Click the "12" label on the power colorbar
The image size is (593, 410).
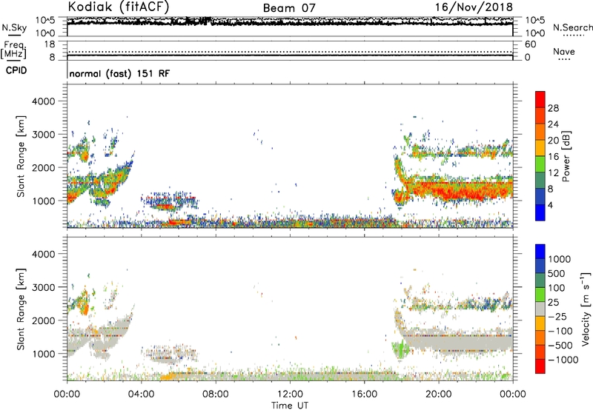point(553,173)
